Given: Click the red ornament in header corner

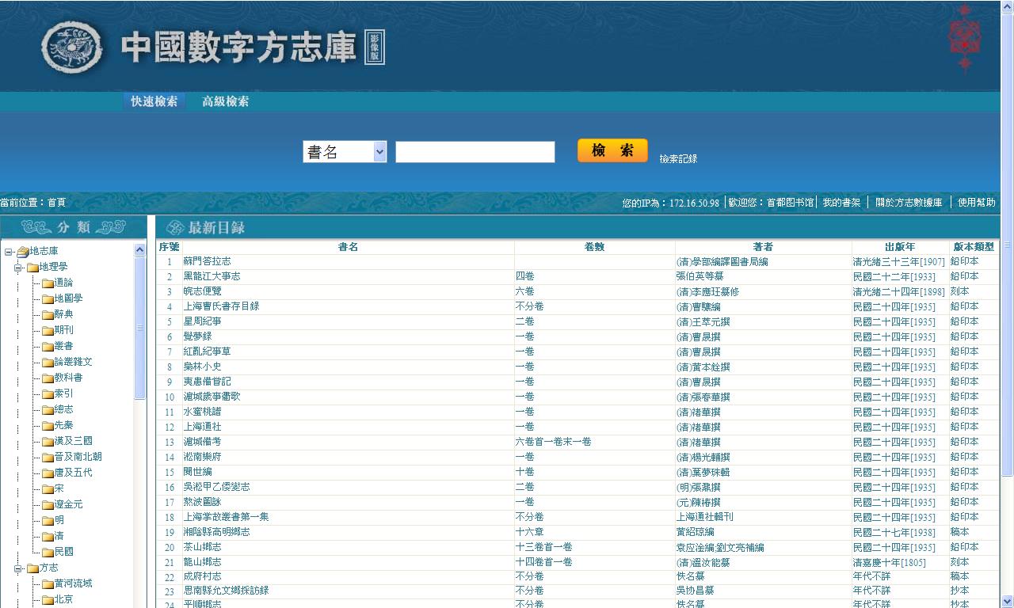Looking at the screenshot, I should pyautogui.click(x=964, y=37).
